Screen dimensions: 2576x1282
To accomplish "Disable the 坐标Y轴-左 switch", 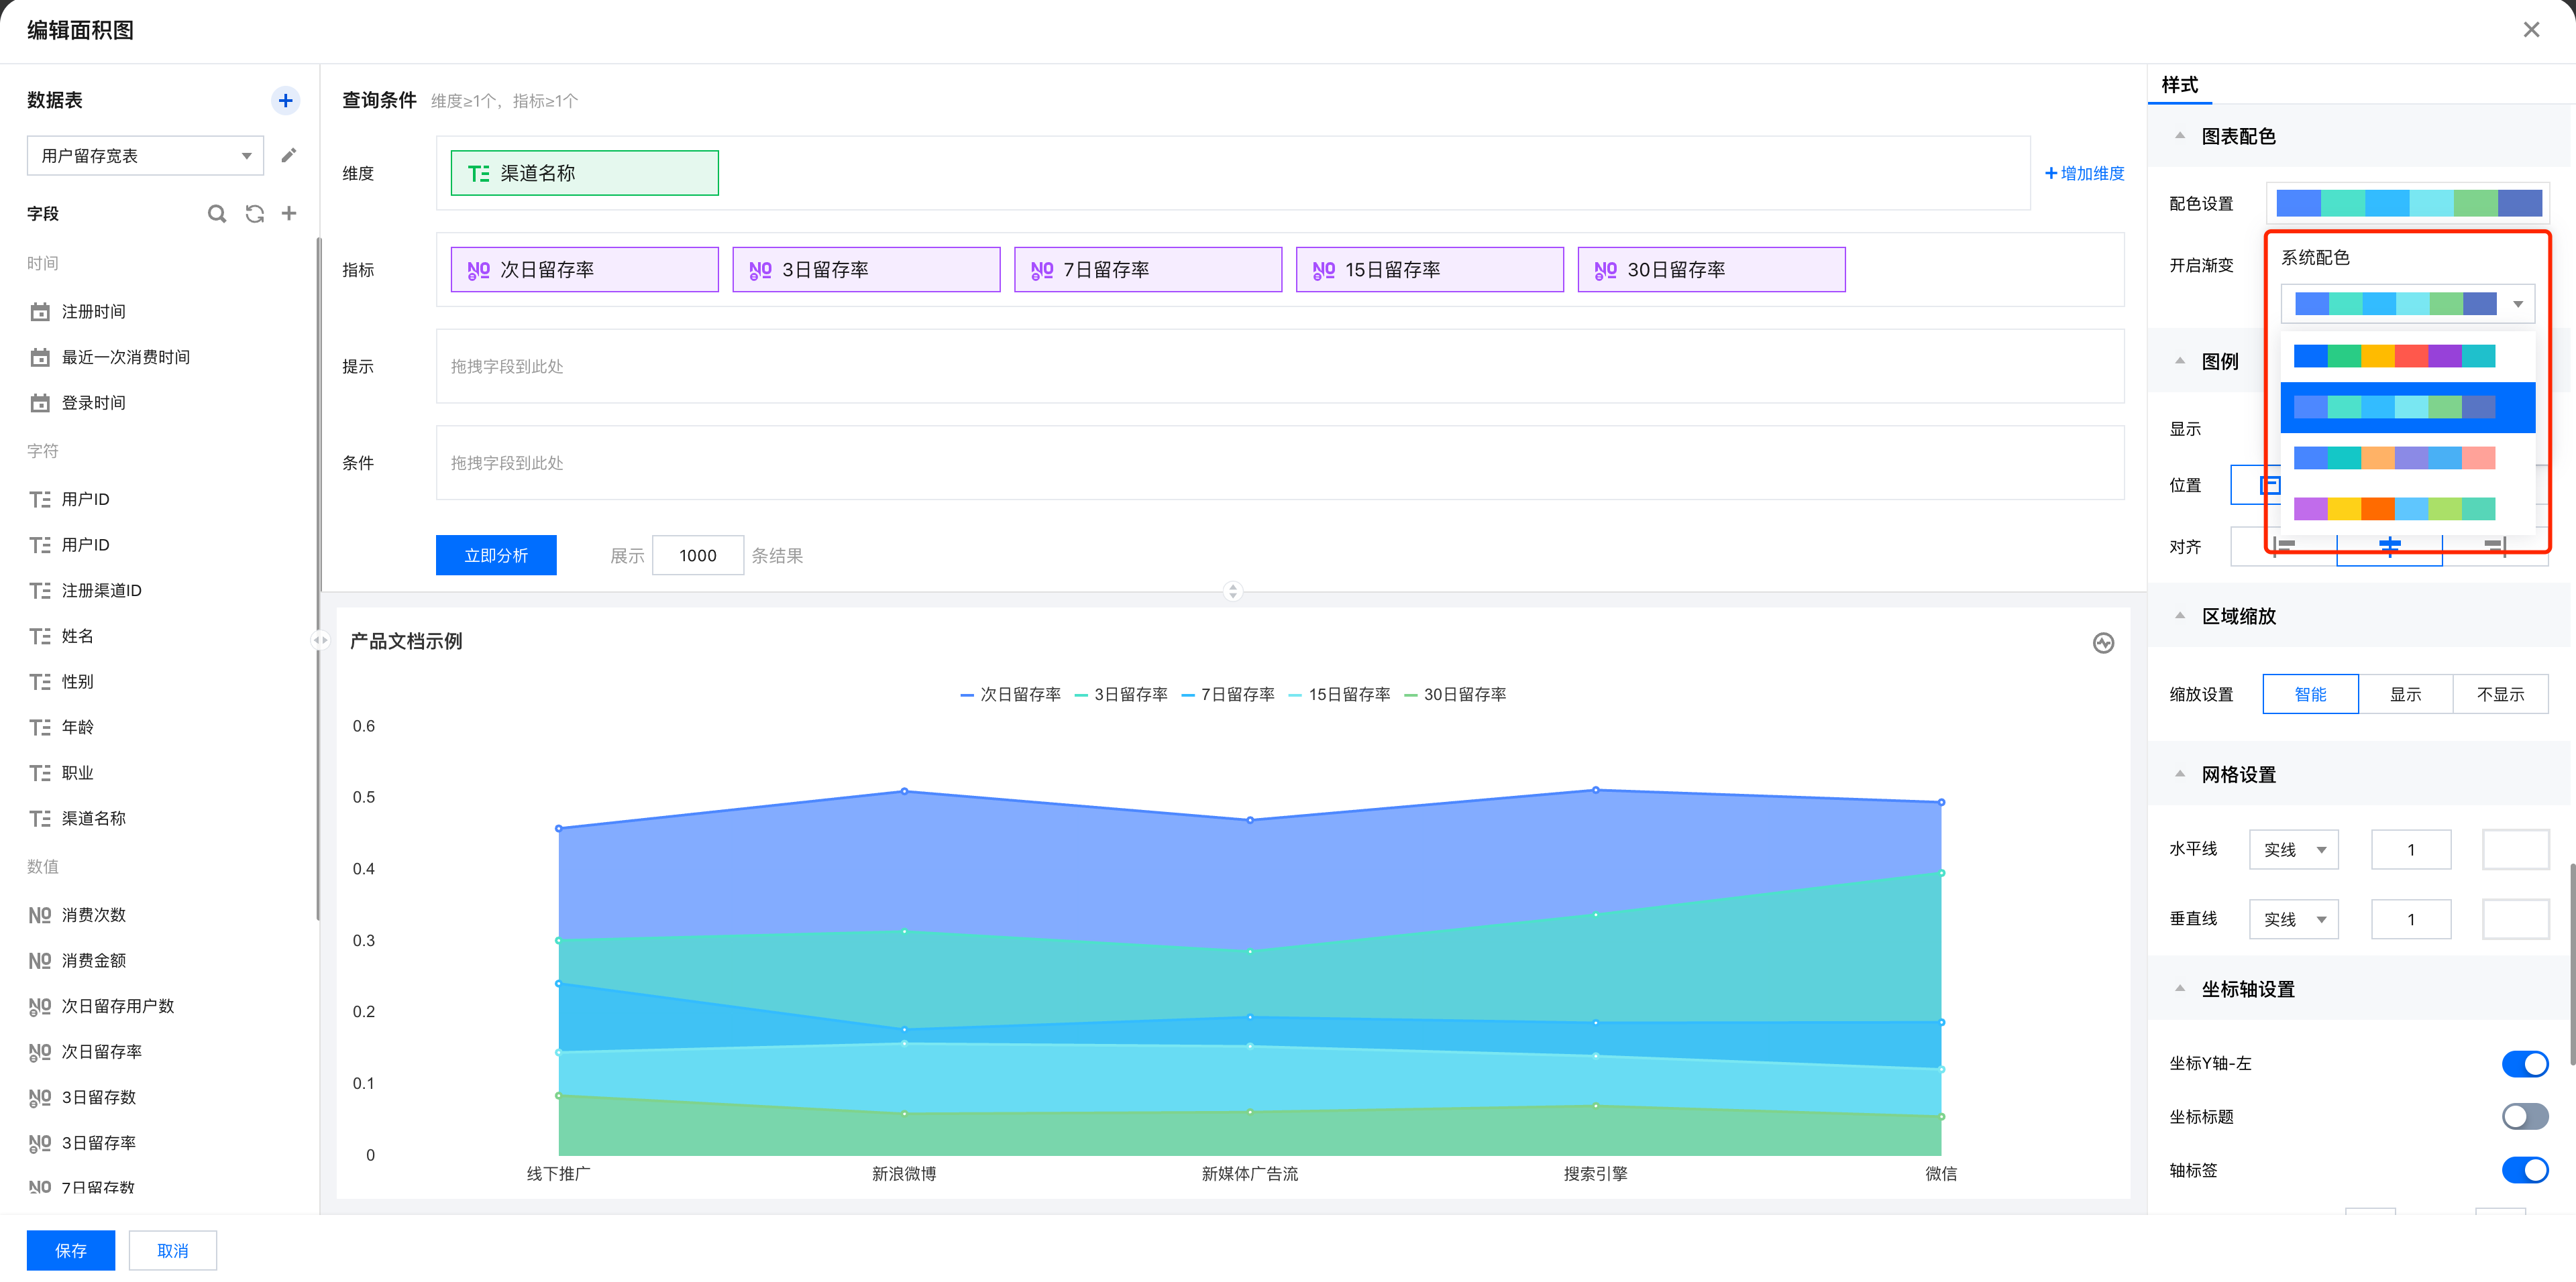I will (x=2524, y=1064).
